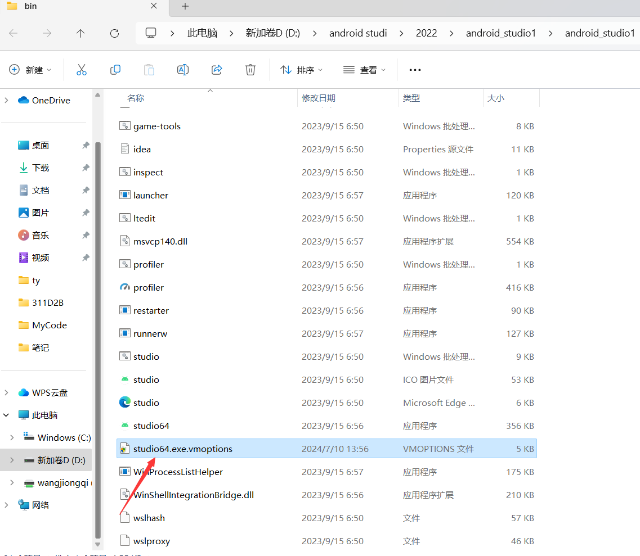This screenshot has width=640, height=556.
Task: Sort by 大小 column header
Action: coord(495,98)
